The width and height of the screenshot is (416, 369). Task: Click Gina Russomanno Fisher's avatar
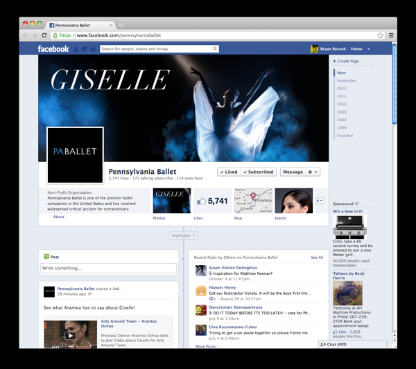pyautogui.click(x=201, y=330)
